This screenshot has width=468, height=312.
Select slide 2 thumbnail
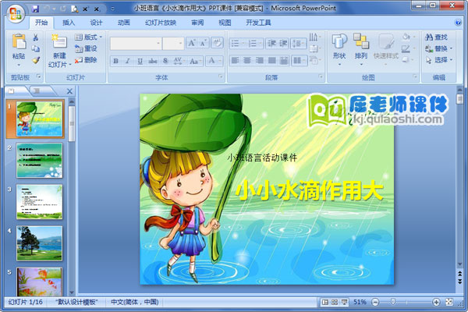click(x=40, y=161)
